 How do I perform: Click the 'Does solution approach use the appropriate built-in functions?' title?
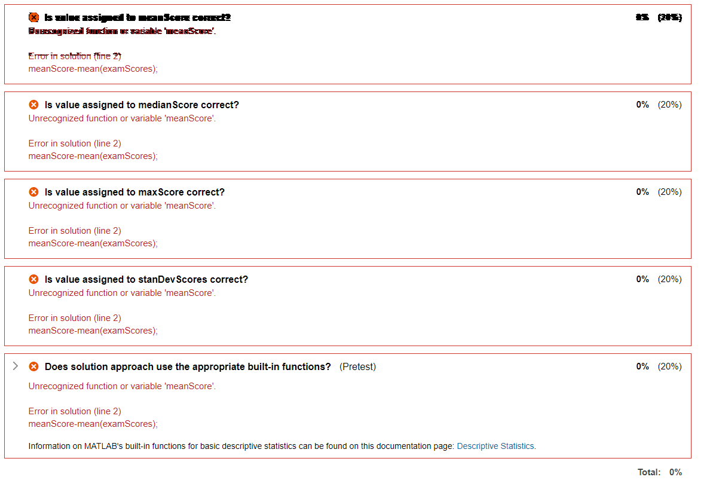[x=188, y=366]
